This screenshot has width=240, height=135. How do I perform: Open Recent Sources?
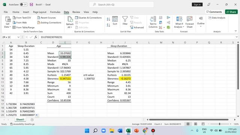pos(46,18)
